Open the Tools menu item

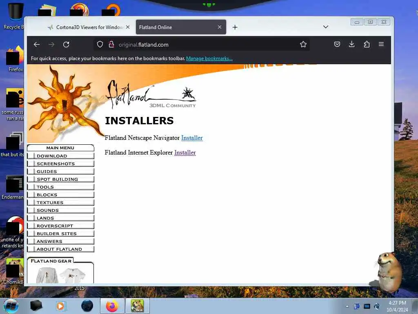point(60,187)
